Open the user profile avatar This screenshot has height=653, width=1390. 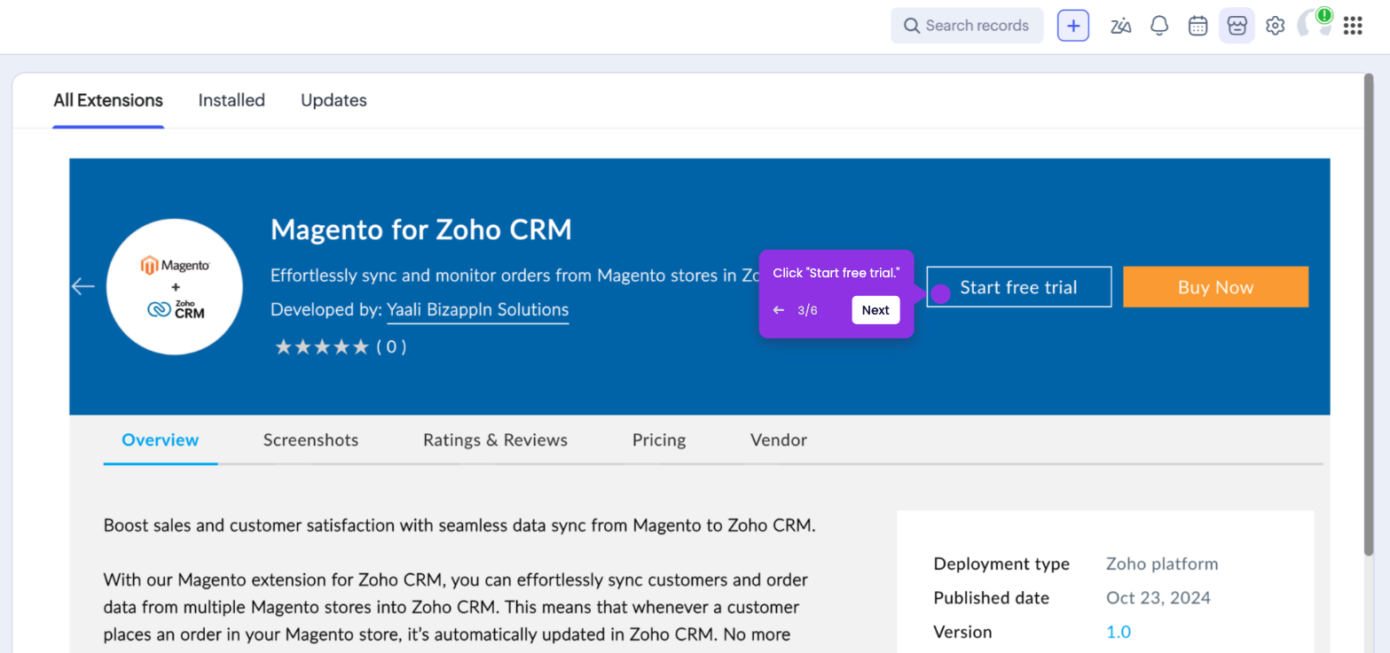point(1314,24)
